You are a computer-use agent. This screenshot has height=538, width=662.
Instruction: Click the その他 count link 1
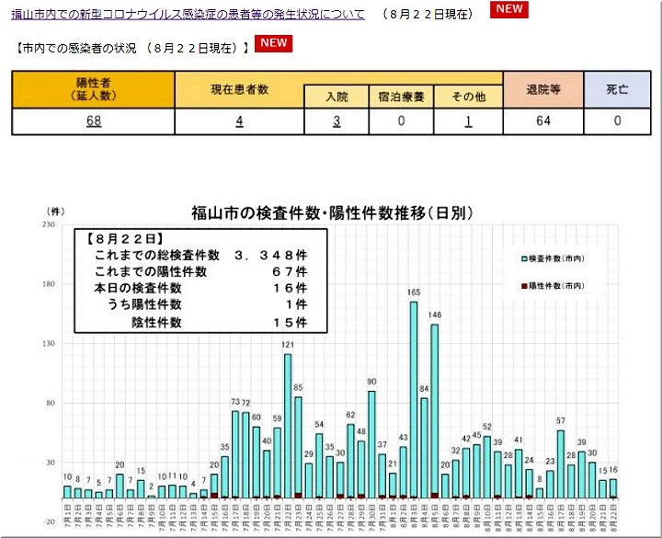coord(468,121)
